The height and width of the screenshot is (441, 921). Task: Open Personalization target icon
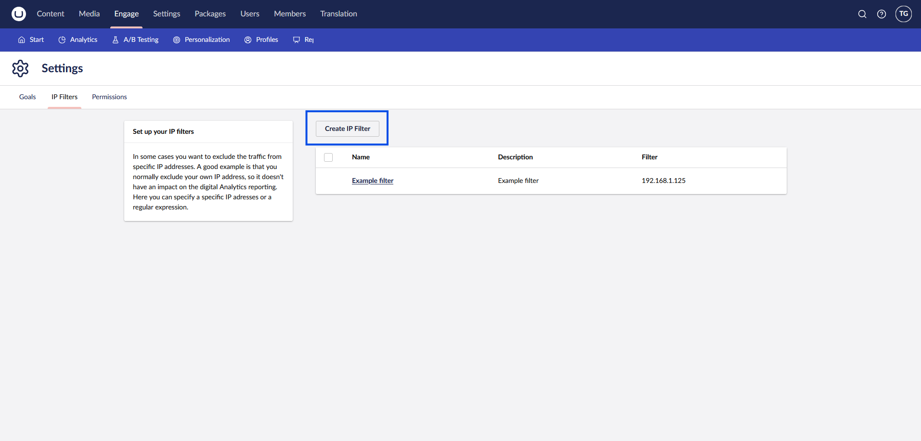click(x=177, y=40)
